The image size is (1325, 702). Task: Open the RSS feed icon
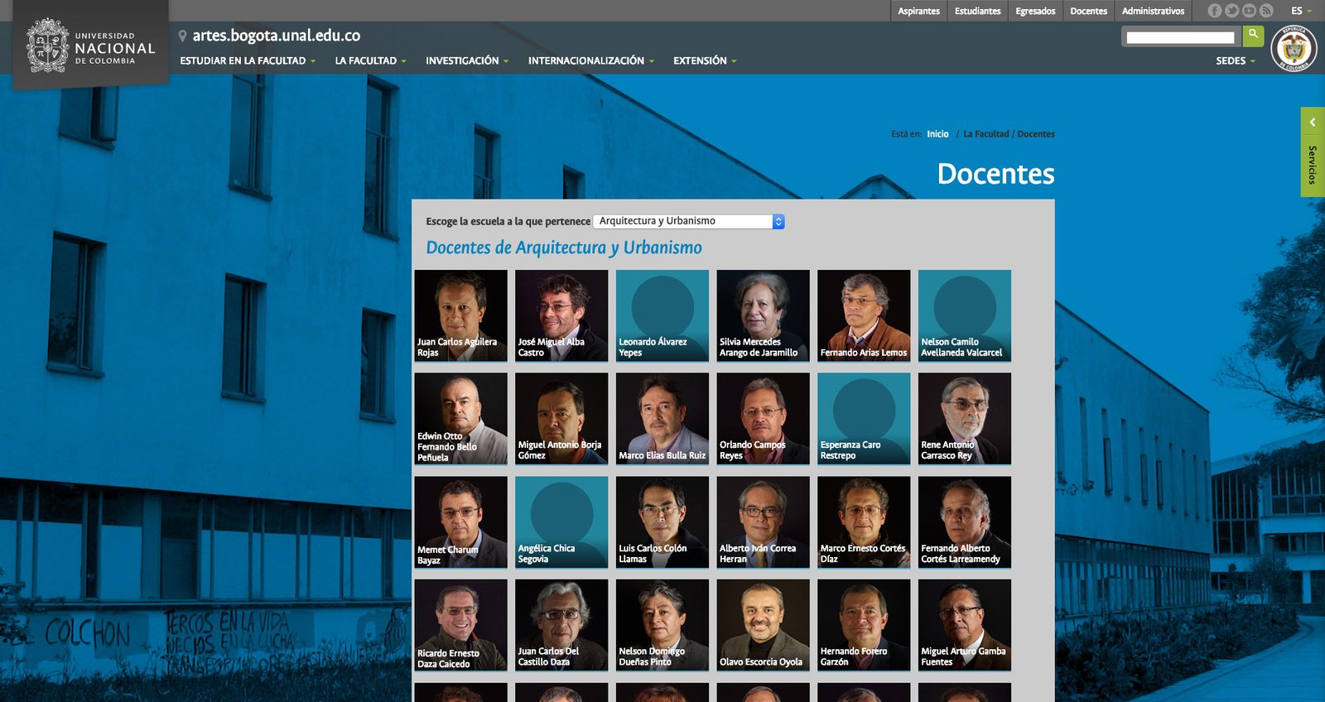click(1266, 11)
